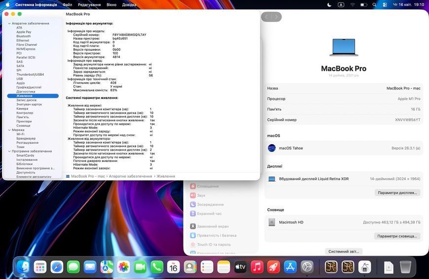Click the macOS Tahoe version row
The height and width of the screenshot is (279, 429).
344,148
